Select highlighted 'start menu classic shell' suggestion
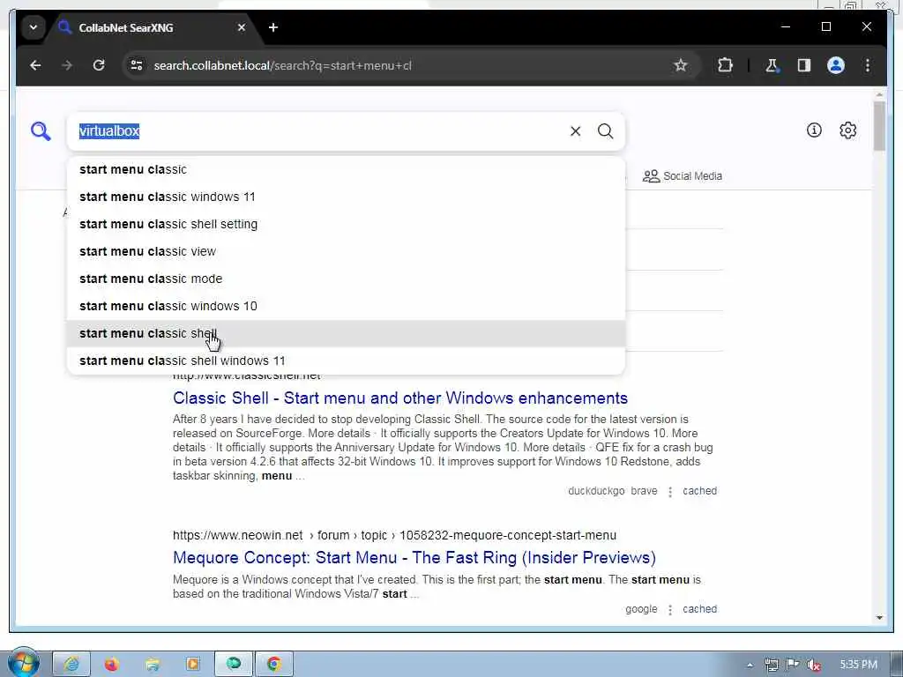 [x=346, y=333]
